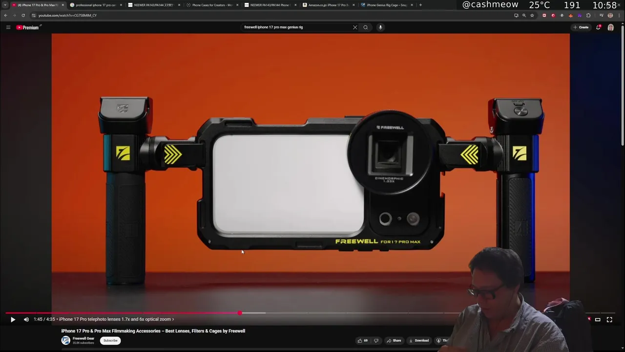Image resolution: width=625 pixels, height=352 pixels.
Task: Open Chrome Extensions puzzle icon
Action: [588, 15]
